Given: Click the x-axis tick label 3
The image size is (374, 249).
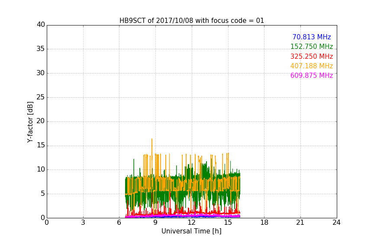Looking at the screenshot, I should (83, 223).
